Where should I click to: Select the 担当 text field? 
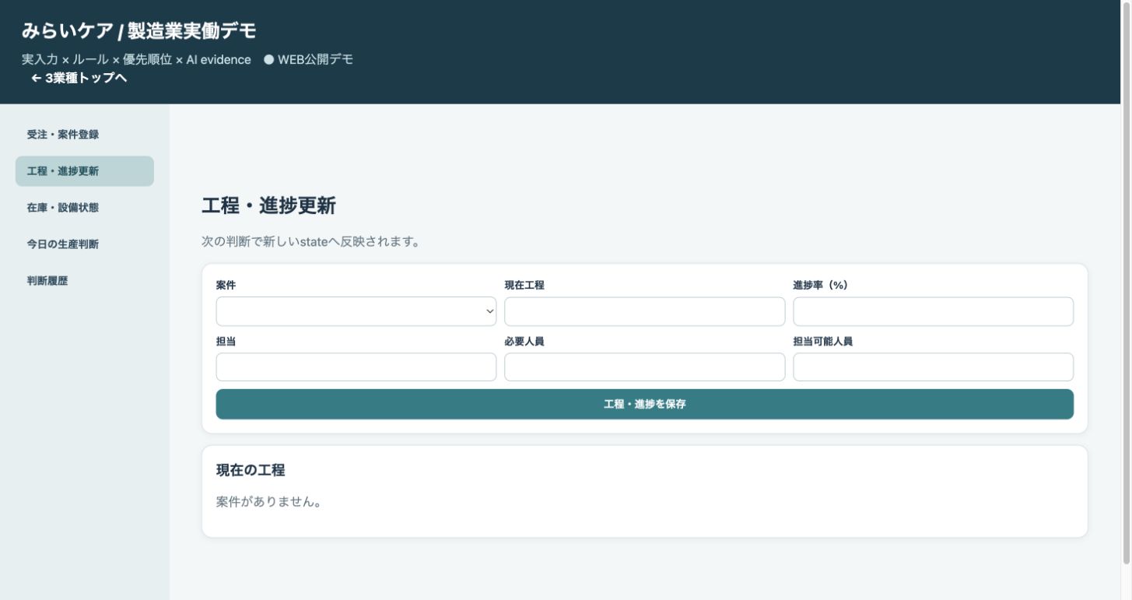click(x=356, y=367)
